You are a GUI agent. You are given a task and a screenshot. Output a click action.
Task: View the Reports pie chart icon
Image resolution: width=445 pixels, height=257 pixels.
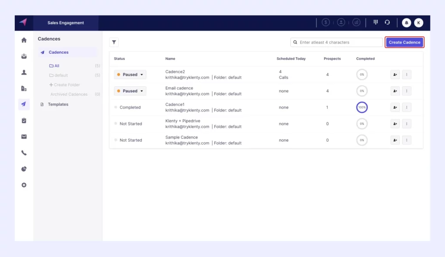coord(24,169)
